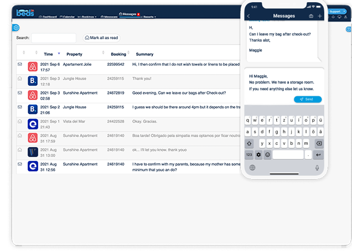Tap the return key on phone keyboard
The height and width of the screenshot is (251, 352).
(318, 155)
